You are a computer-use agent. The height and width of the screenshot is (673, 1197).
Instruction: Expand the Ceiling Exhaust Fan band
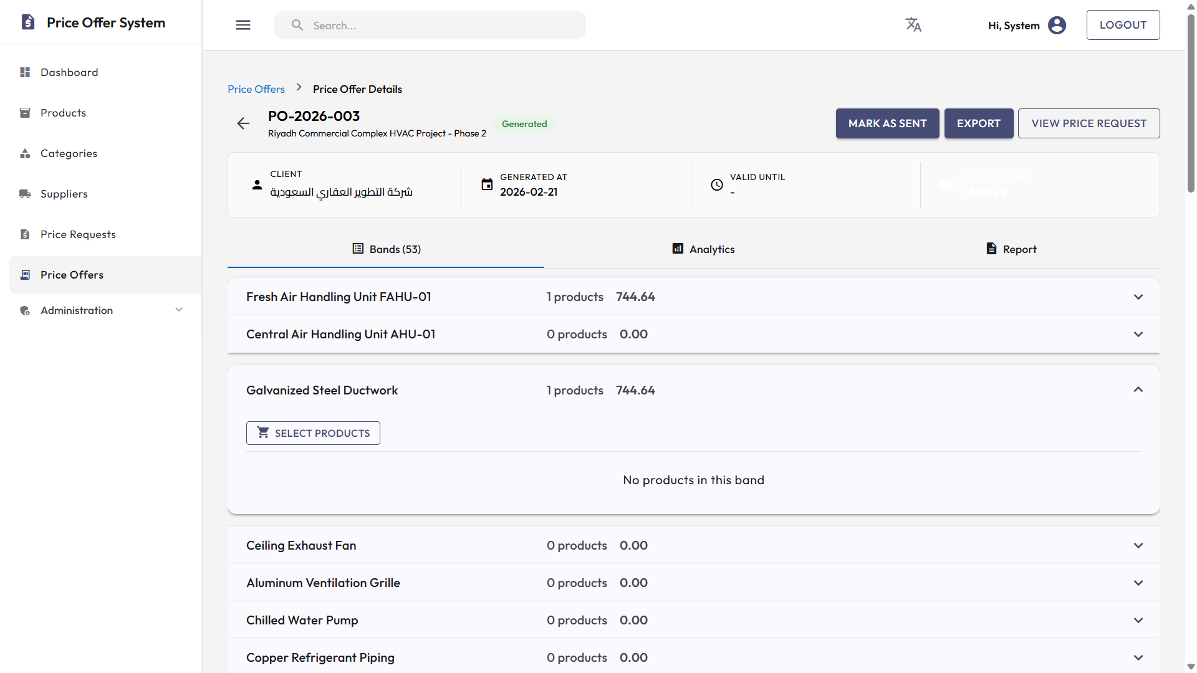[1138, 545]
